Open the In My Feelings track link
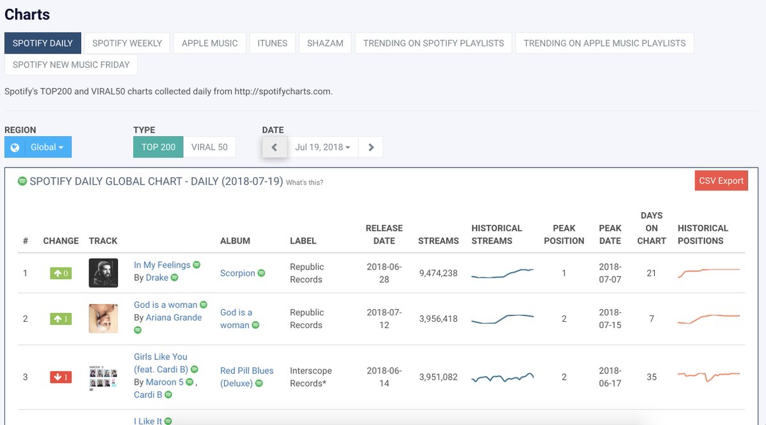This screenshot has height=425, width=766. coord(162,265)
